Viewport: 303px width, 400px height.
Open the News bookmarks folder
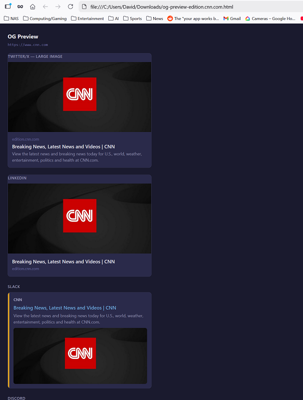coord(155,18)
